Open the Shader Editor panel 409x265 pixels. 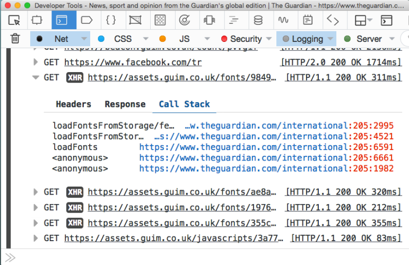135,20
